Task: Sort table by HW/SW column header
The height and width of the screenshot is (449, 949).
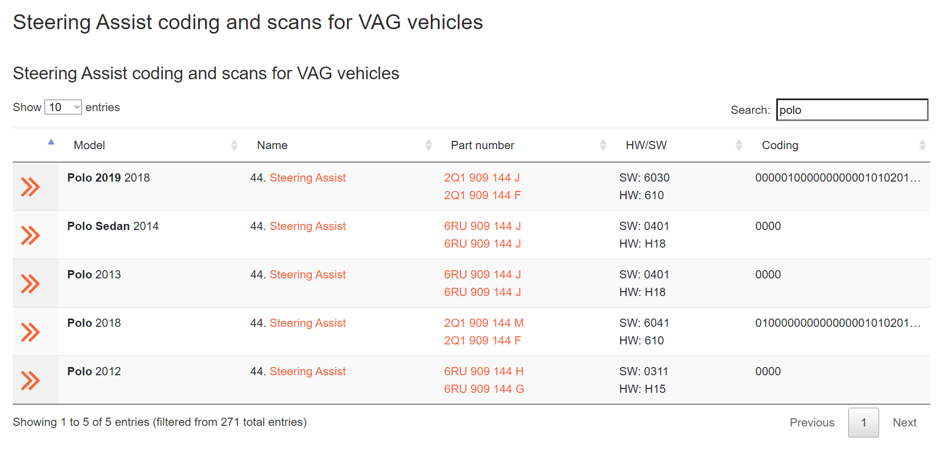Action: click(x=646, y=145)
